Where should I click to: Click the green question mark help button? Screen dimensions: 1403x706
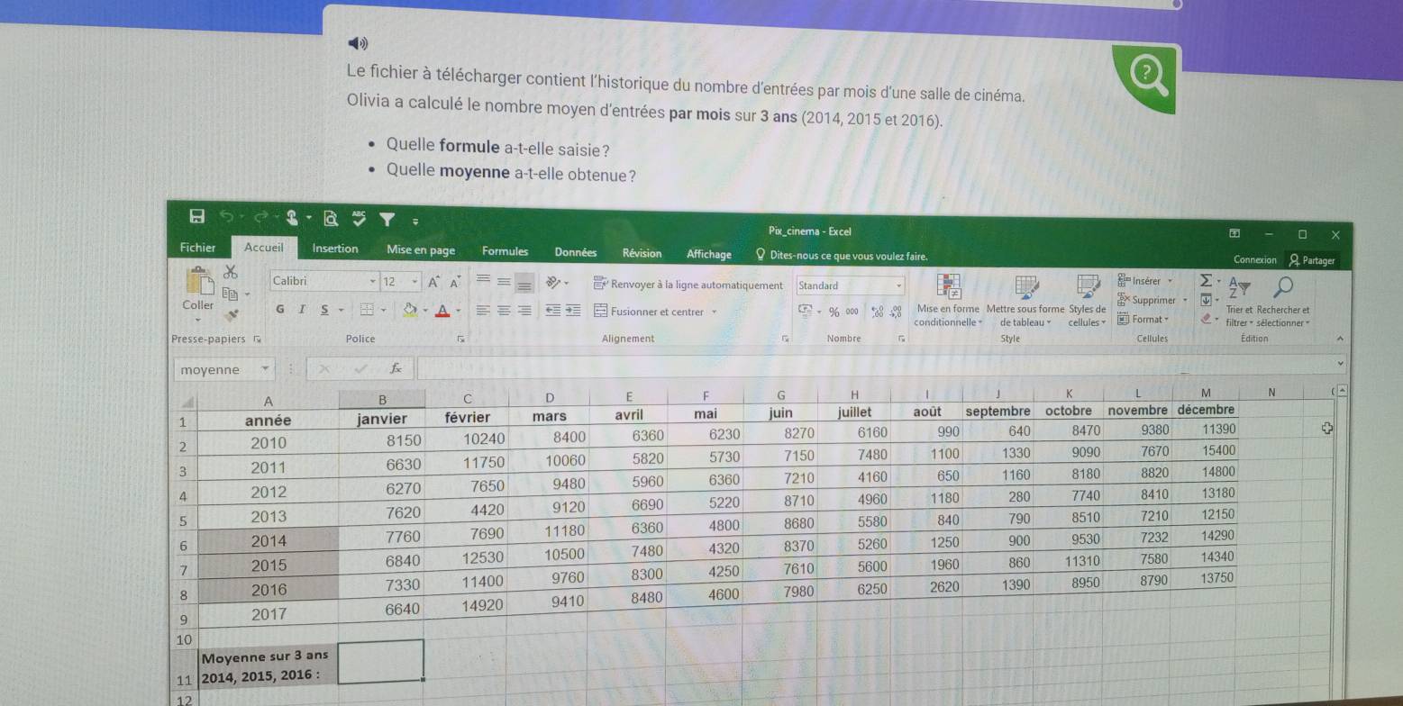click(1149, 70)
